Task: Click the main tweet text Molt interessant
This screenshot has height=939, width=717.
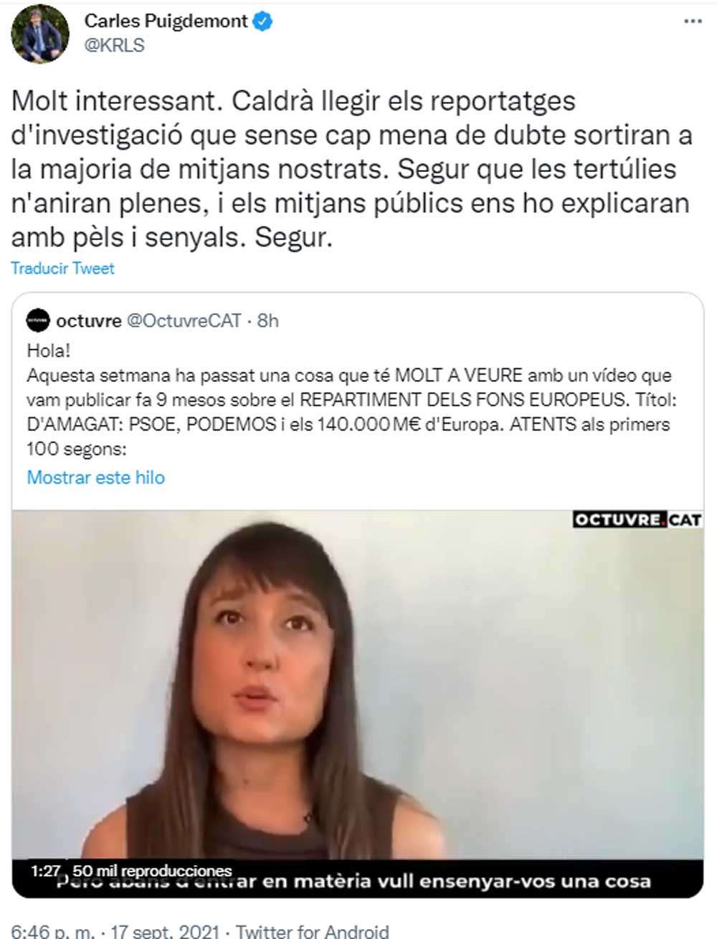Action: pyautogui.click(x=351, y=169)
